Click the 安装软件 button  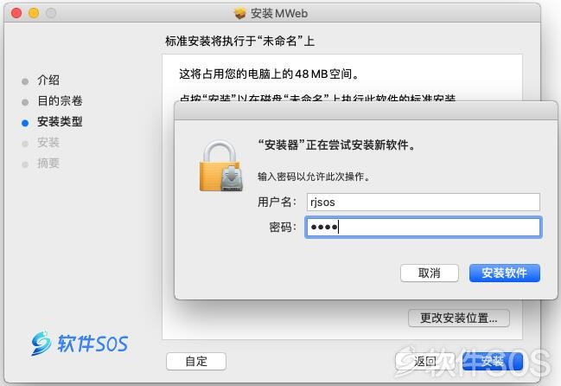tap(505, 273)
